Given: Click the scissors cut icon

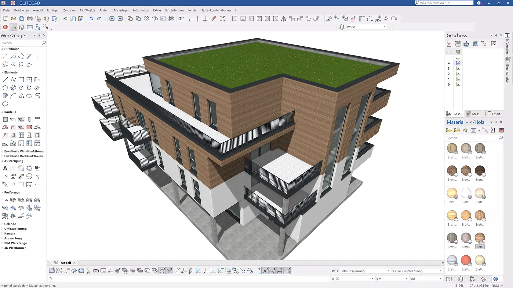Looking at the screenshot, I should pos(64,19).
